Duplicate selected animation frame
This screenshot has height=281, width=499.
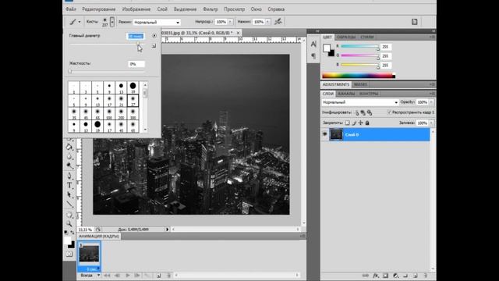tap(158, 276)
